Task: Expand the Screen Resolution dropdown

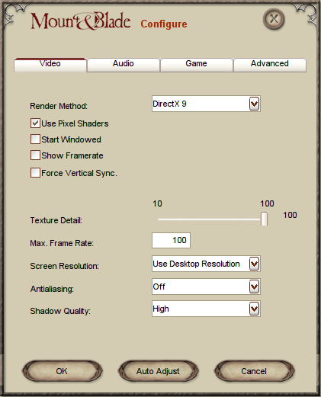Action: tap(206, 264)
